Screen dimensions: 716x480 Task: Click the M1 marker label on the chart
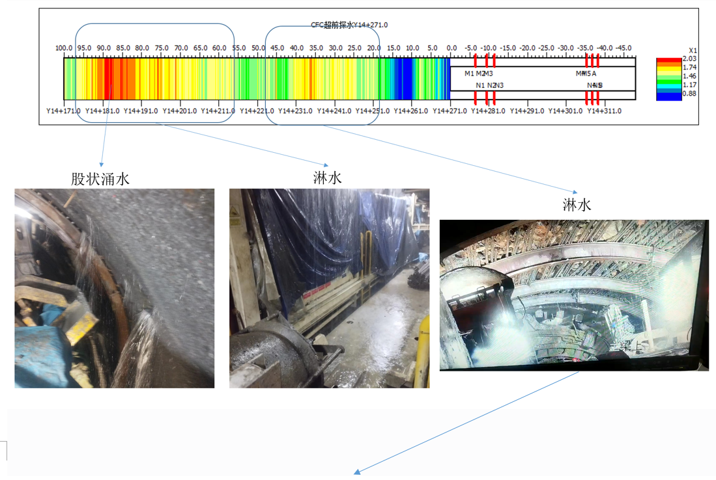pos(469,73)
